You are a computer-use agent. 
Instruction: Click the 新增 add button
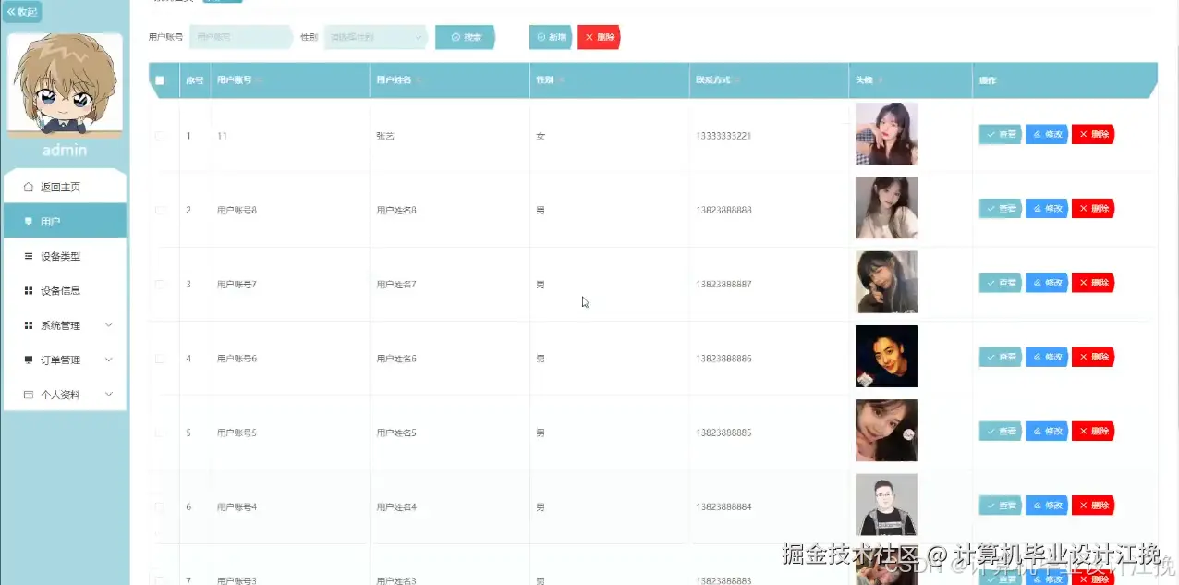(x=551, y=37)
